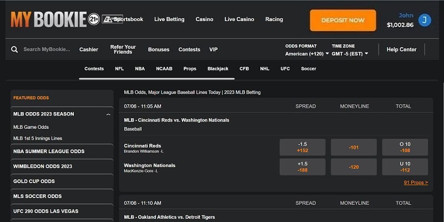This screenshot has height=222, width=444.
Task: Open the 91 Props link
Action: [416, 183]
